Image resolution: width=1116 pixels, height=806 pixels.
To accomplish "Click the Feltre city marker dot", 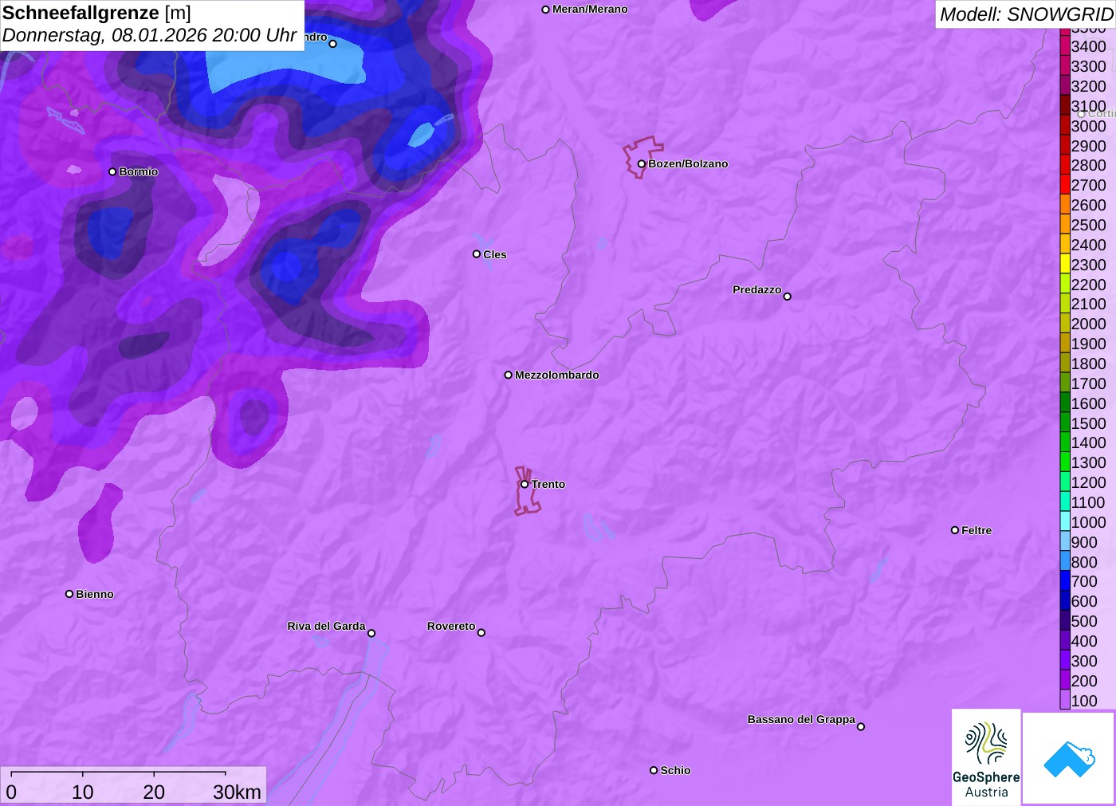I will click(x=955, y=530).
